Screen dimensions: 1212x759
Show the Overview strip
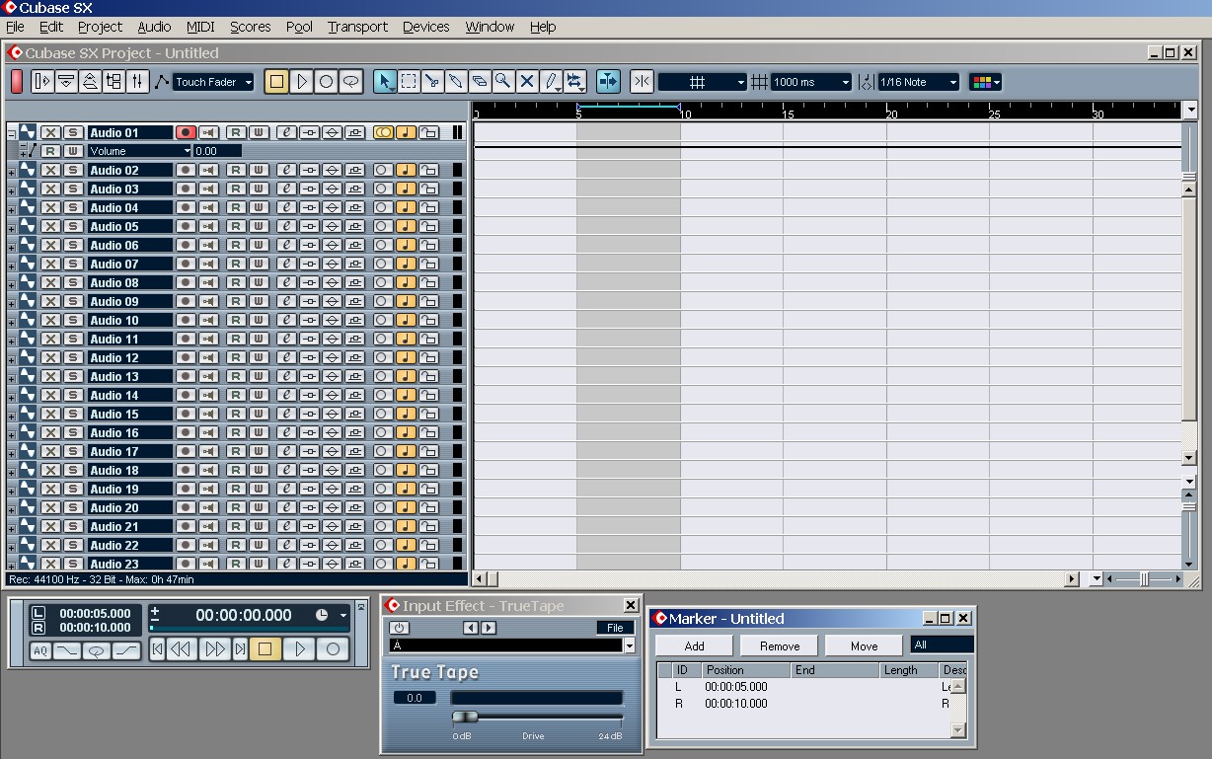tap(90, 82)
